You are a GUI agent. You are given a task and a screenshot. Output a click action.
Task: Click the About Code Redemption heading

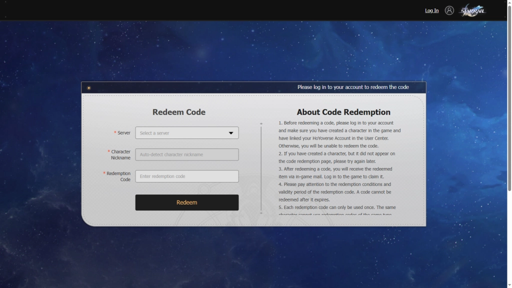[x=343, y=112]
